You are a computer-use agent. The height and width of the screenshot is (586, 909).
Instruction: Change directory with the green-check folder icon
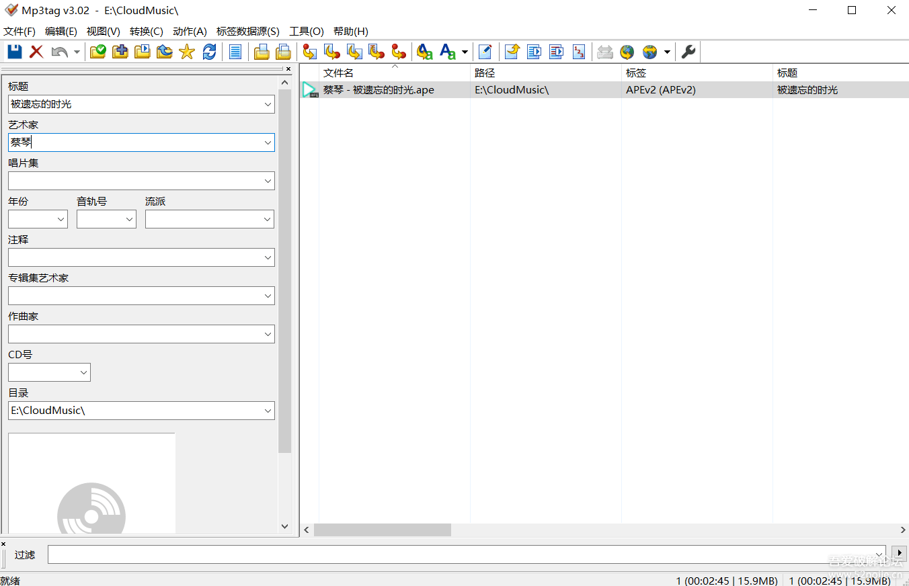tap(98, 52)
